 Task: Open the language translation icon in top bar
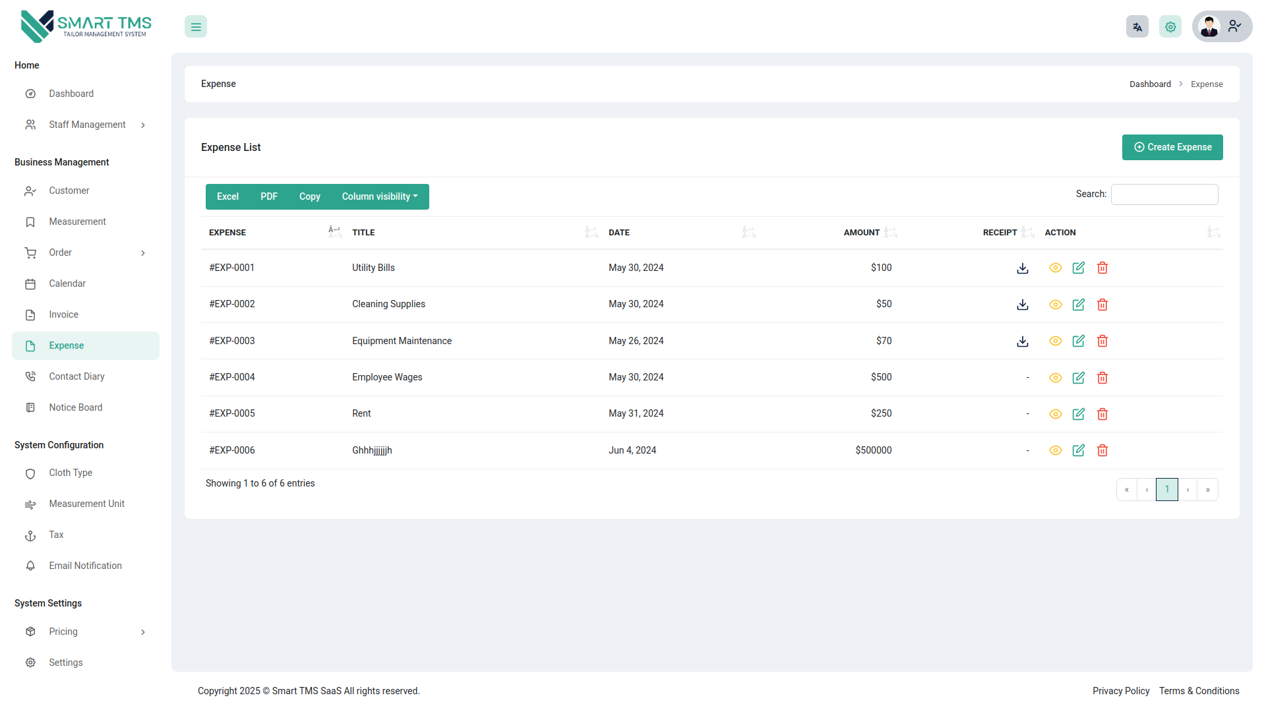tap(1137, 26)
